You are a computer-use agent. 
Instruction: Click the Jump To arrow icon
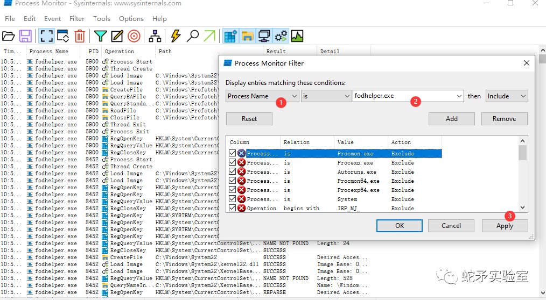click(209, 36)
